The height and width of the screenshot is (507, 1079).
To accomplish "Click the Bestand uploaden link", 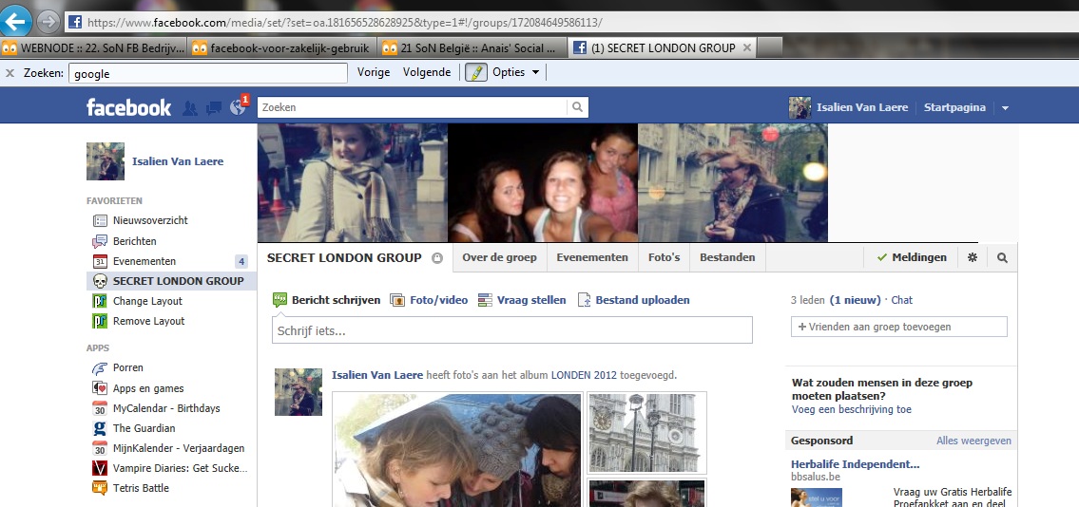I will coord(642,300).
